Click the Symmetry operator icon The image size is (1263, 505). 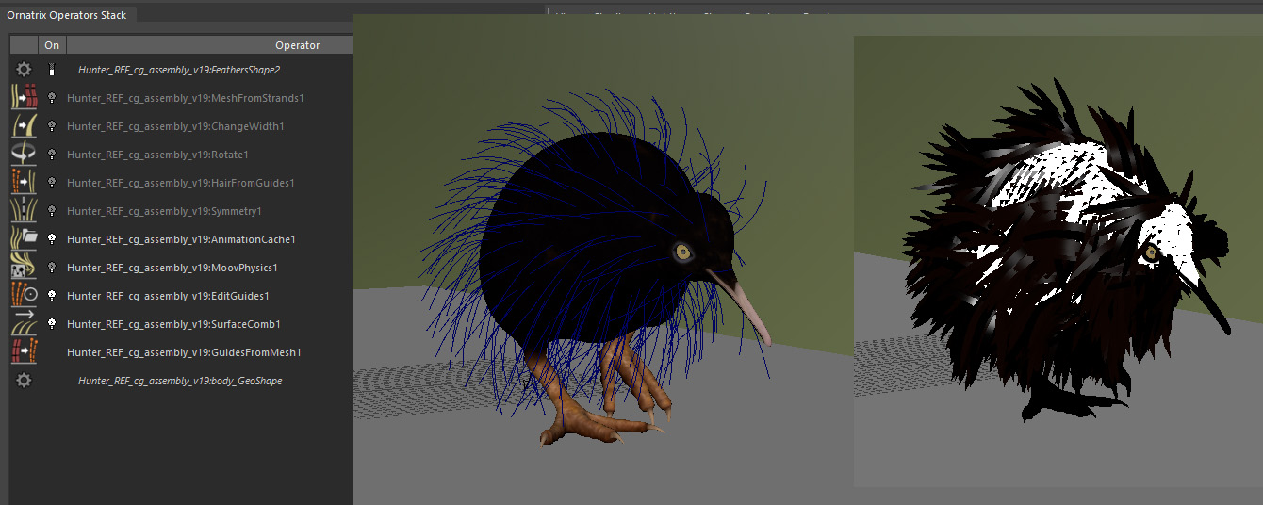click(x=24, y=211)
